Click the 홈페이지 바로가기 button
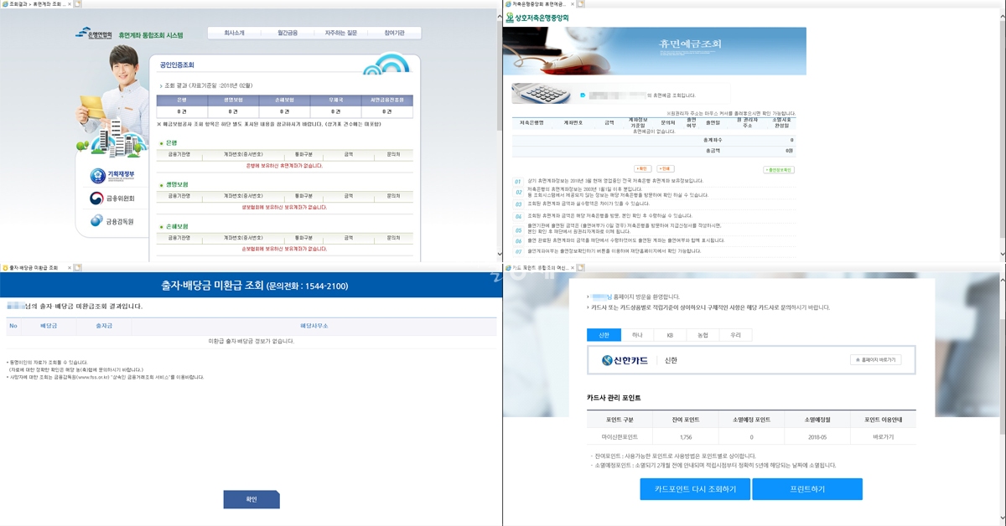The image size is (1006, 526). pos(873,359)
